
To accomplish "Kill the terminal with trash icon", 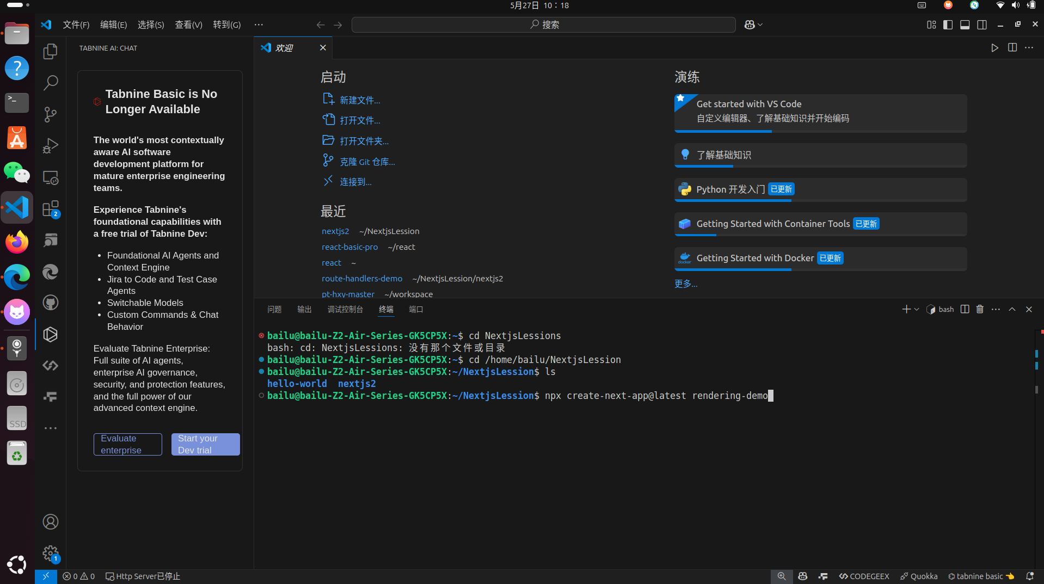I will point(980,309).
